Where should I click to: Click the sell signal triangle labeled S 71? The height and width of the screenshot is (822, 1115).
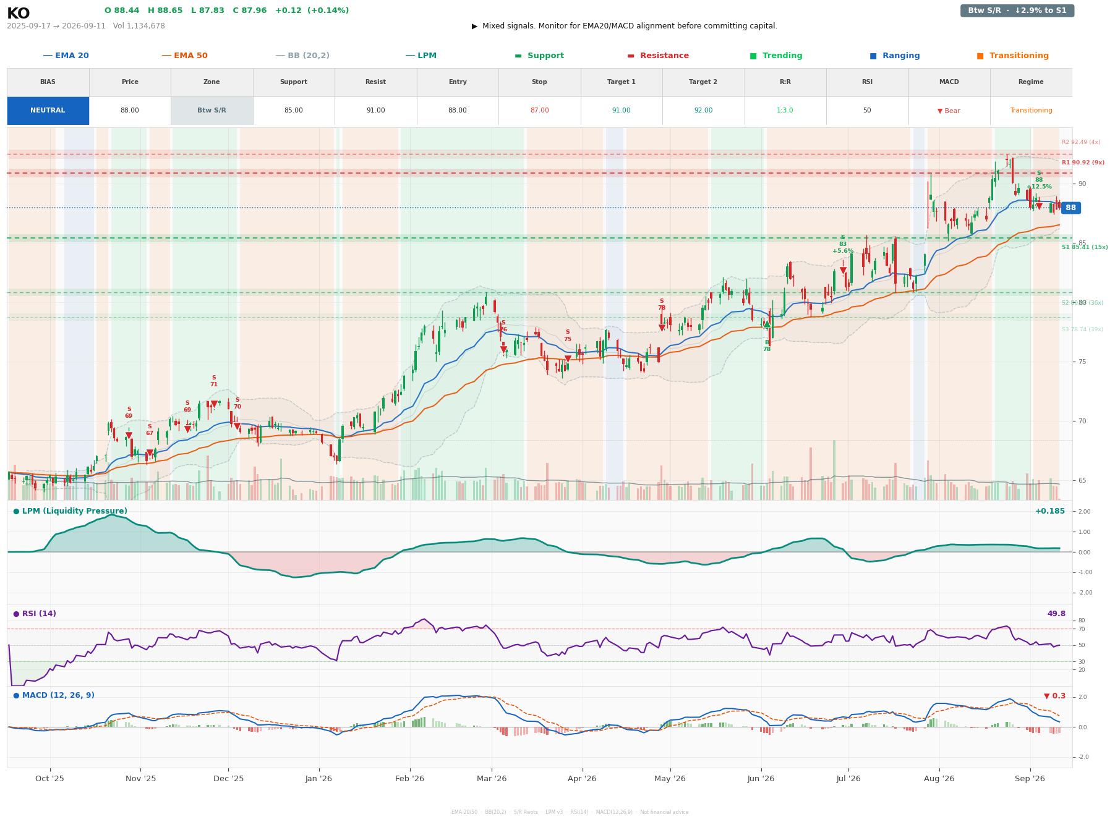tap(214, 404)
